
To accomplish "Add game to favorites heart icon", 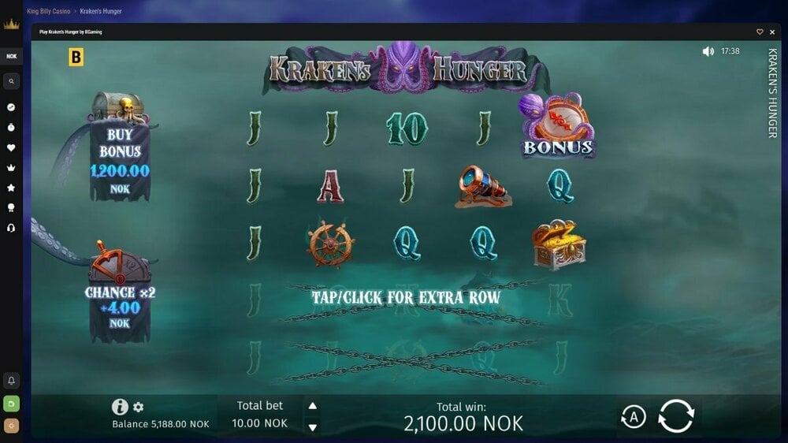I will tap(760, 32).
